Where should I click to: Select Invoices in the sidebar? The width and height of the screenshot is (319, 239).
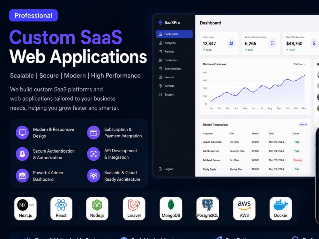point(169,77)
